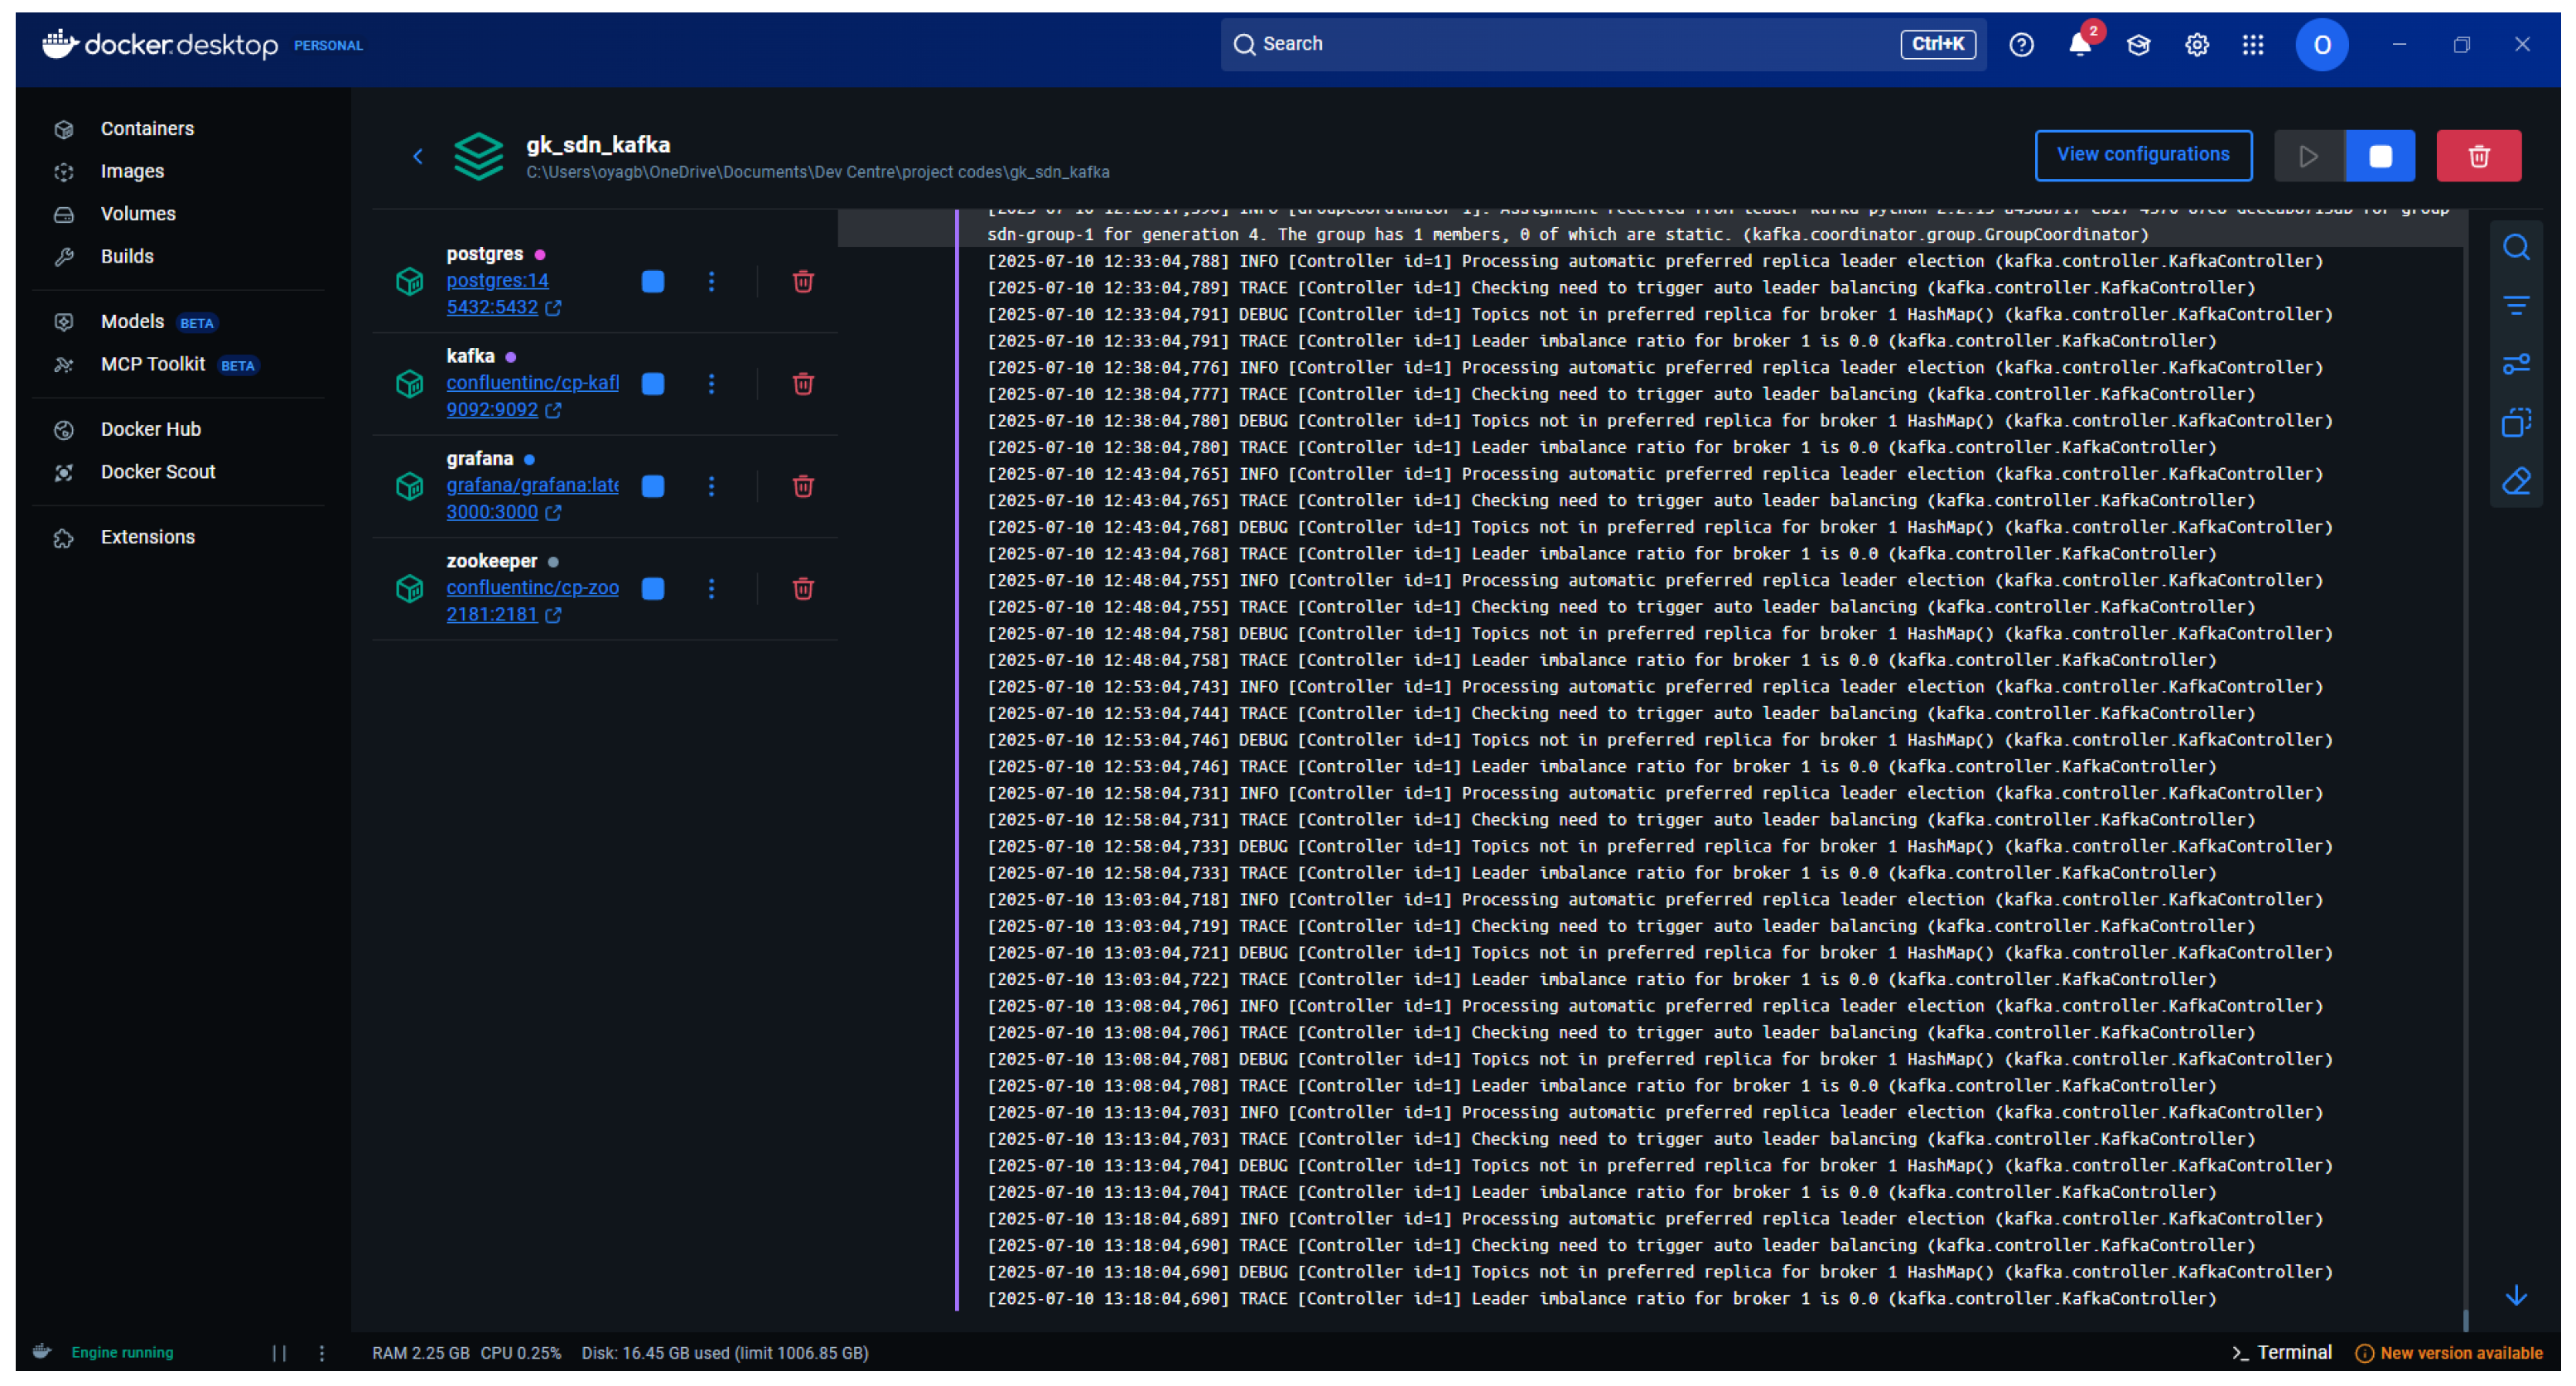
Task: Click the zookeeper container cube icon
Action: point(409,589)
